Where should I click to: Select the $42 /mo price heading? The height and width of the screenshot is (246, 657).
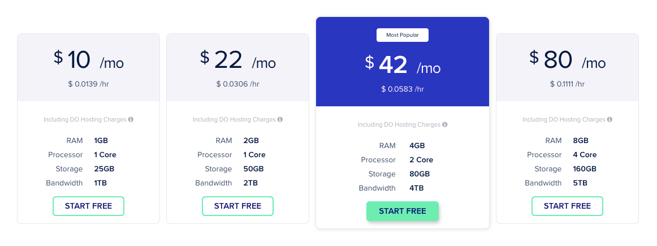(x=403, y=65)
